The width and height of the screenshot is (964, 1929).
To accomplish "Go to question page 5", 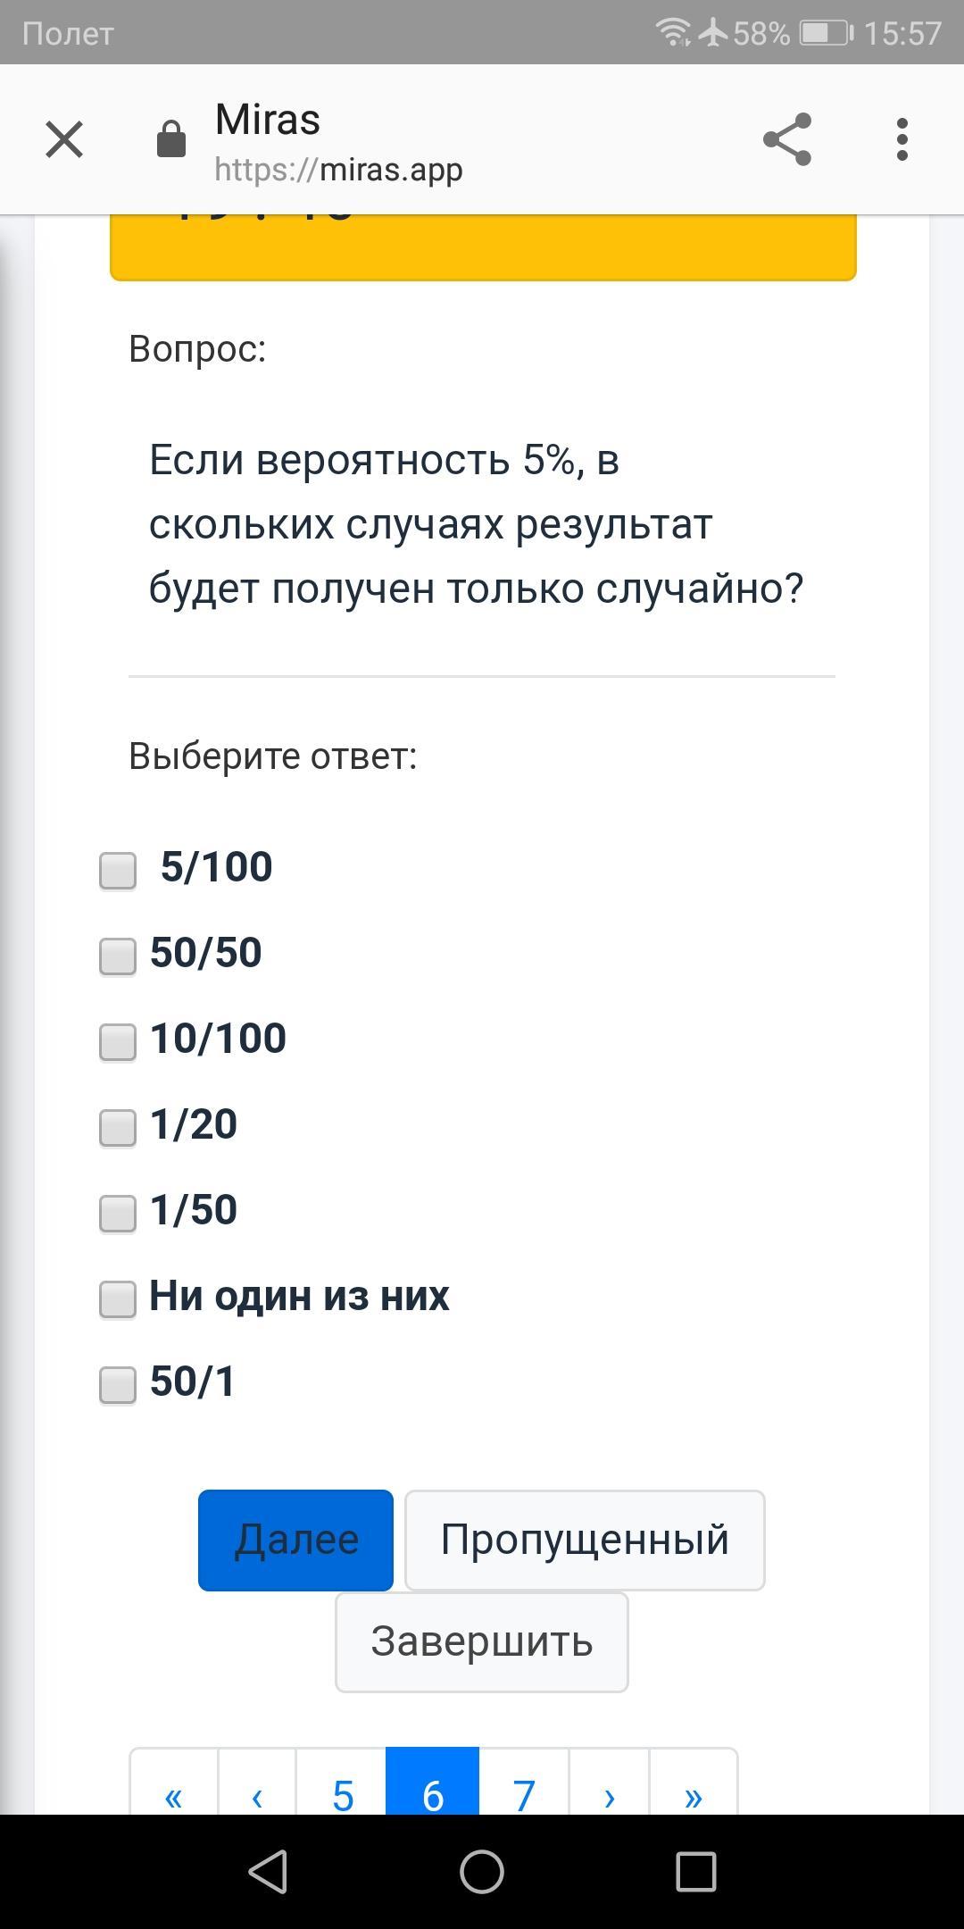I will [x=343, y=1793].
